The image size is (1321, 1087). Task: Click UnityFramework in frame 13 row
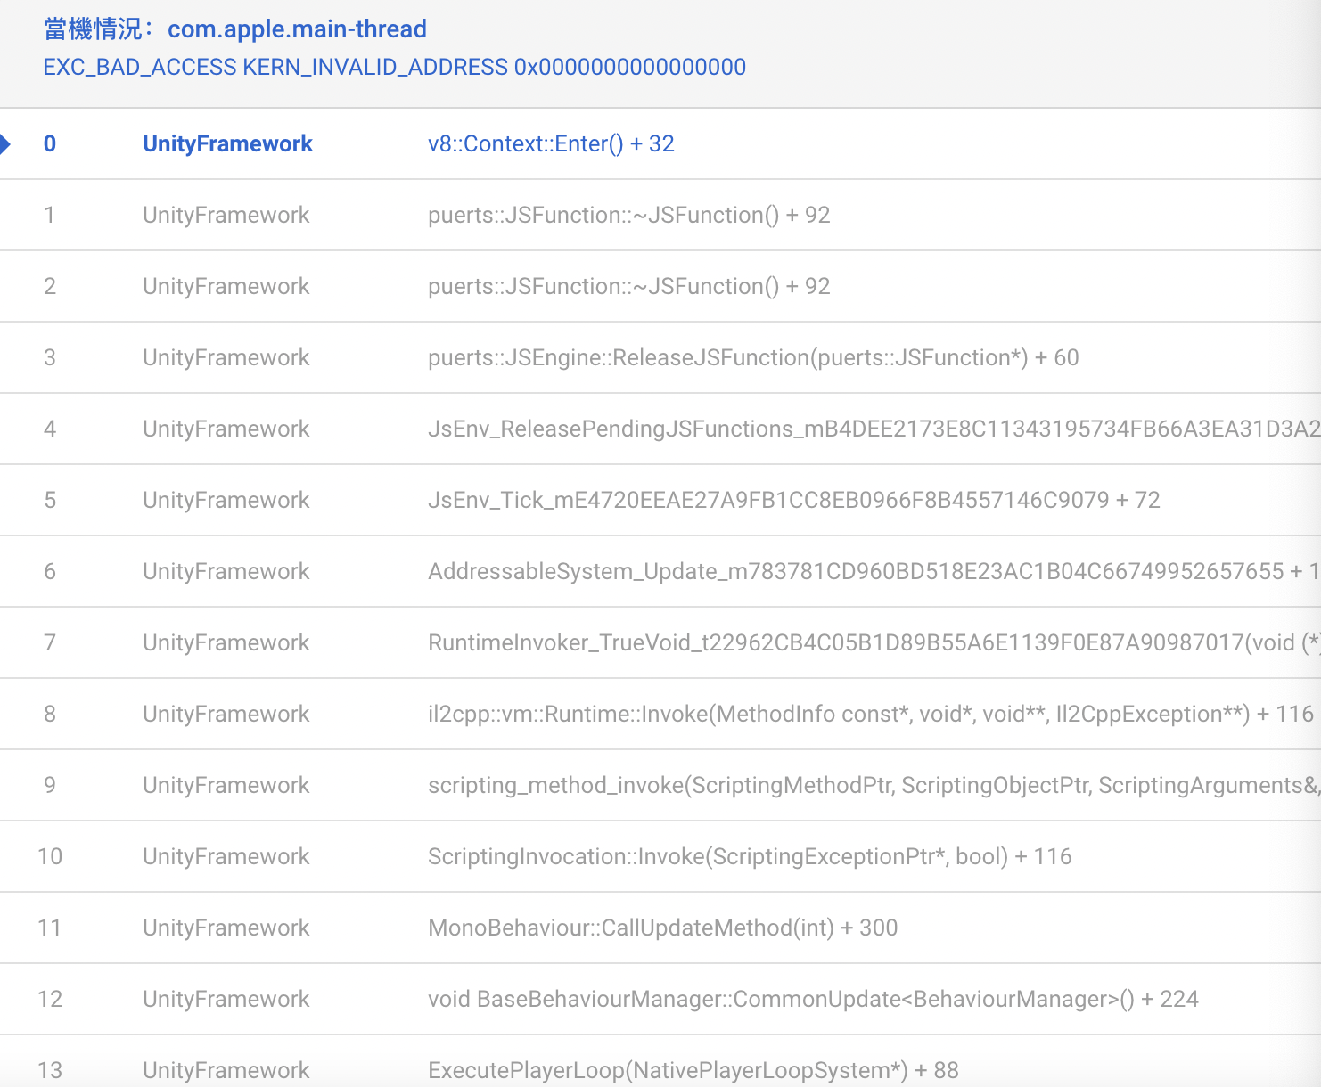pos(226,1070)
